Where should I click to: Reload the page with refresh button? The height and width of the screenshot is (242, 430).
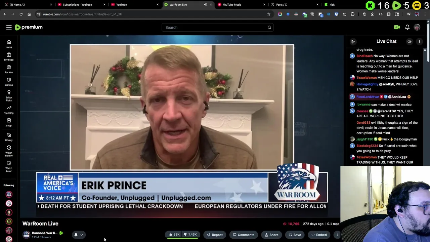pos(21,14)
